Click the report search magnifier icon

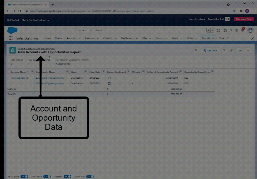196,51
